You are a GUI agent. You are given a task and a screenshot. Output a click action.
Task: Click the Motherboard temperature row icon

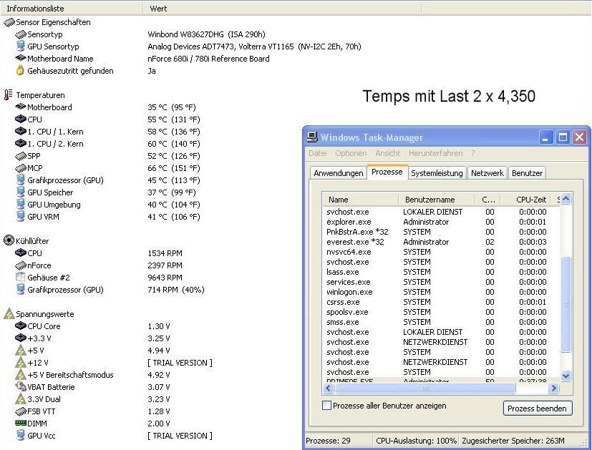point(21,107)
